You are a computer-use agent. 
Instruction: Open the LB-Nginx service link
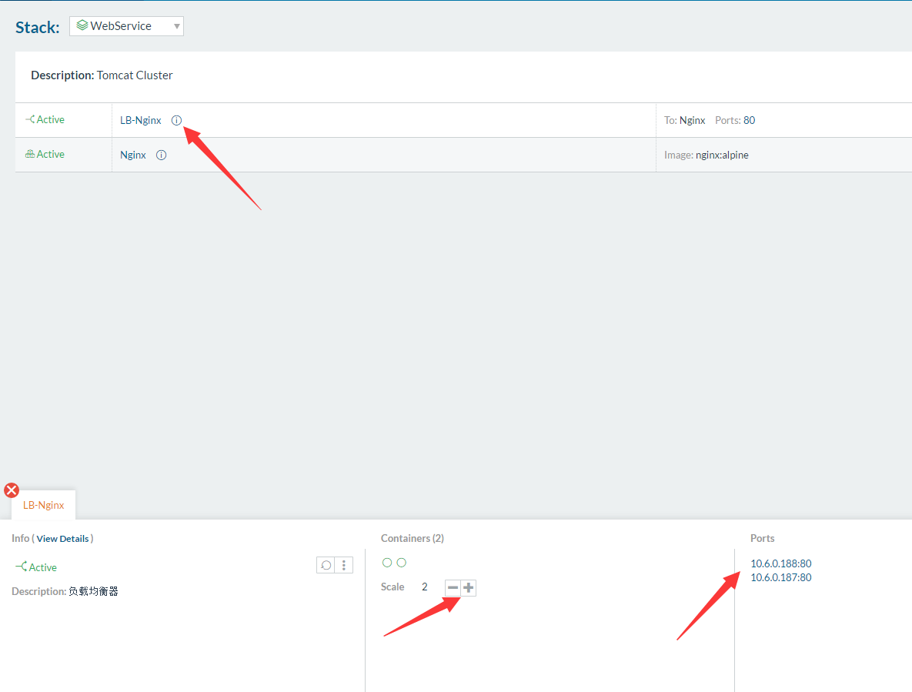(141, 120)
